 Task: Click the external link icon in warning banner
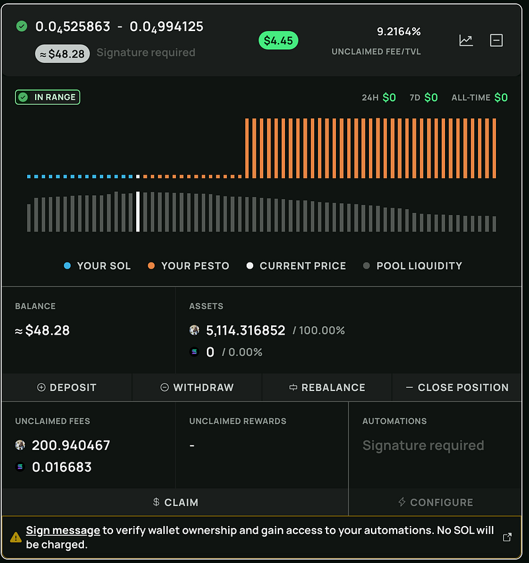pyautogui.click(x=507, y=537)
